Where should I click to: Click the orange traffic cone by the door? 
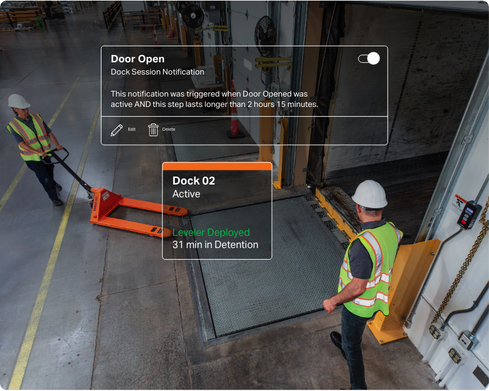click(x=234, y=125)
